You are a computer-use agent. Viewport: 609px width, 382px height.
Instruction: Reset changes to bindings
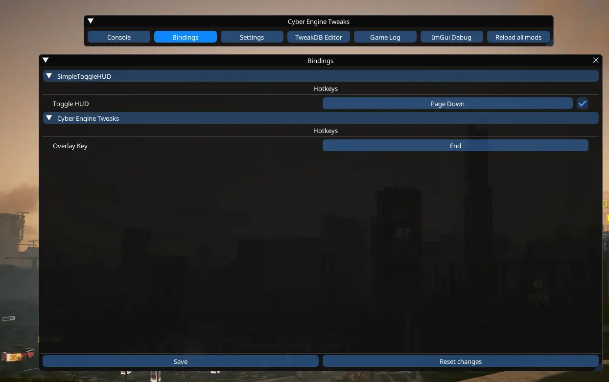pyautogui.click(x=461, y=361)
